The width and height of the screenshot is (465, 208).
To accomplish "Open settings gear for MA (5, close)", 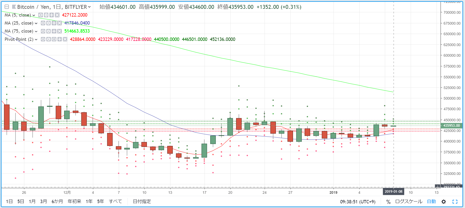I will (x=46, y=15).
